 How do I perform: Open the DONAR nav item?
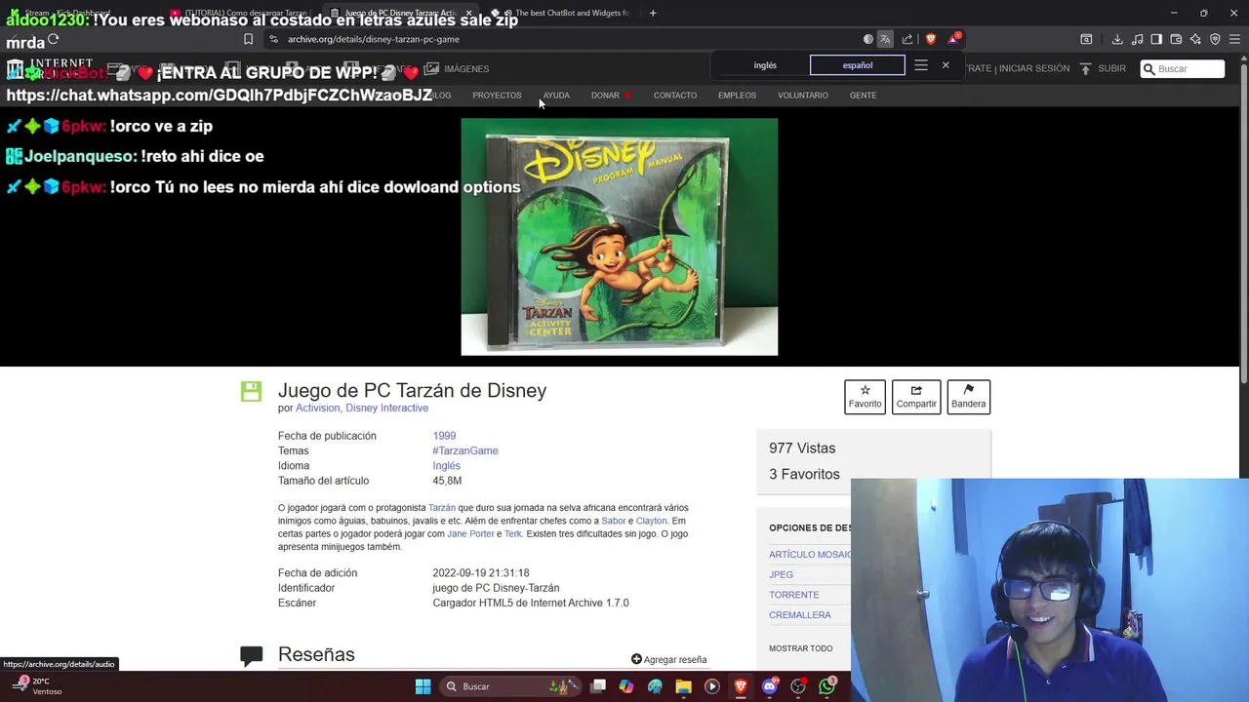click(605, 96)
